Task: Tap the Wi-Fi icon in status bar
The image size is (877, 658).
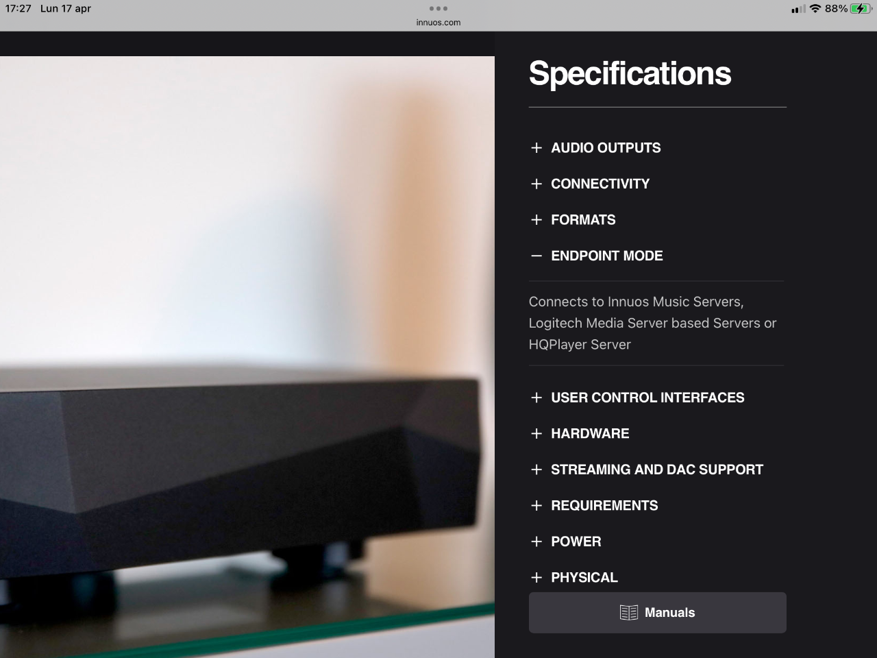Action: click(815, 9)
